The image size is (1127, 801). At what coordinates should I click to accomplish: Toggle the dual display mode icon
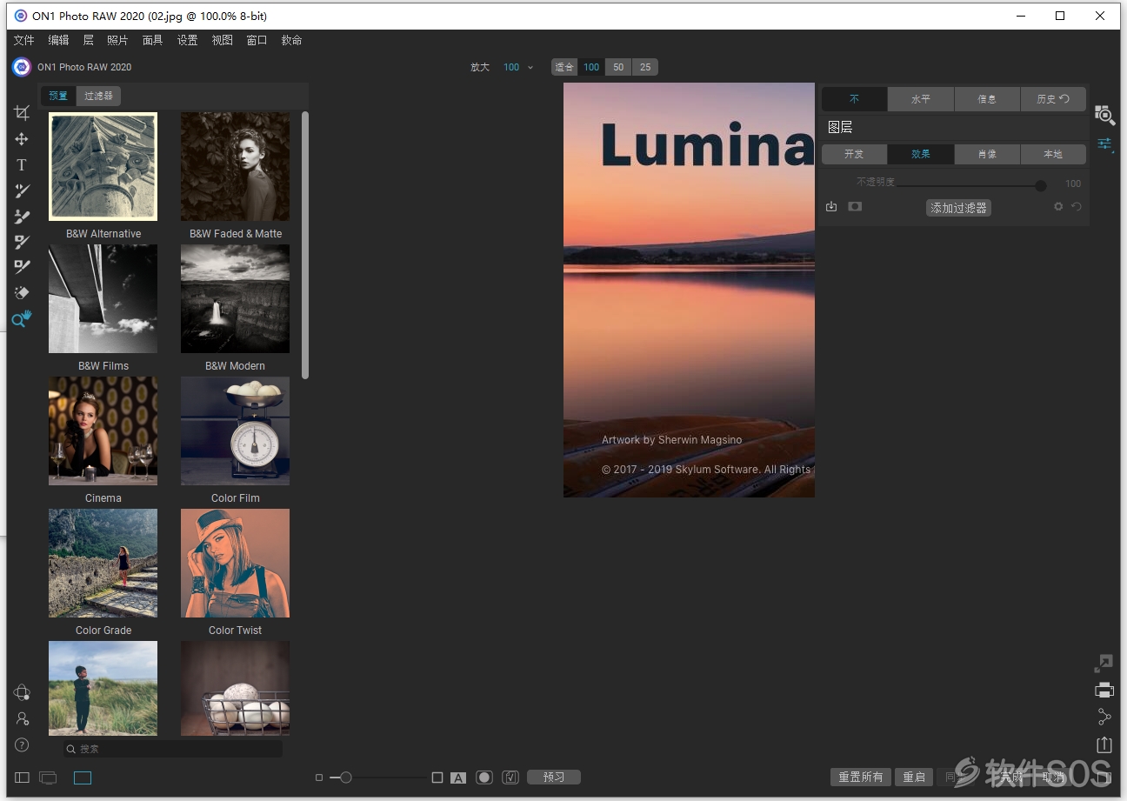(49, 778)
